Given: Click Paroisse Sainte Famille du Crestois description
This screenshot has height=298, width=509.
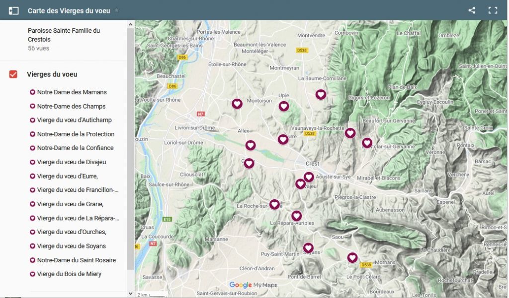Looking at the screenshot, I should (x=64, y=35).
